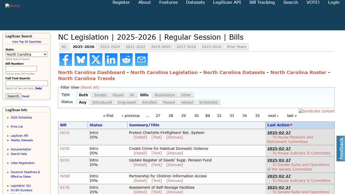Click the Home logo icon
The width and height of the screenshot is (345, 194).
[x=12, y=6]
